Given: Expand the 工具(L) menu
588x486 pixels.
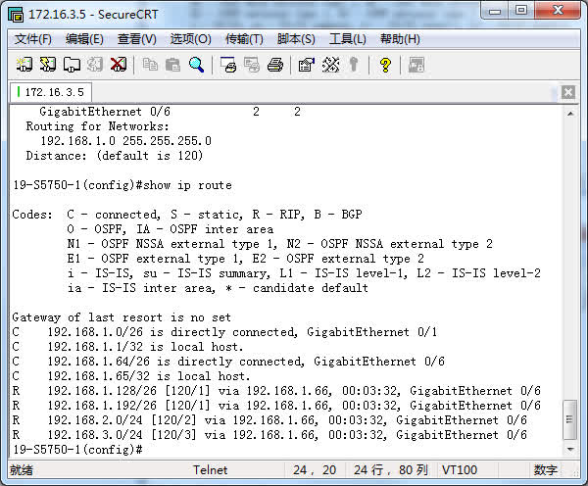Looking at the screenshot, I should (347, 39).
